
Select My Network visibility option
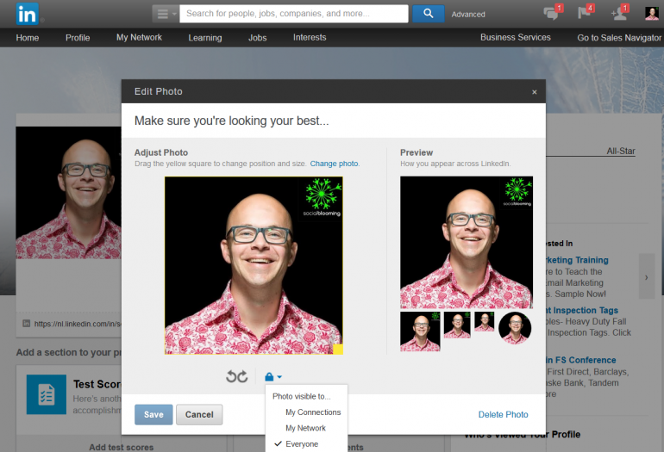click(305, 428)
